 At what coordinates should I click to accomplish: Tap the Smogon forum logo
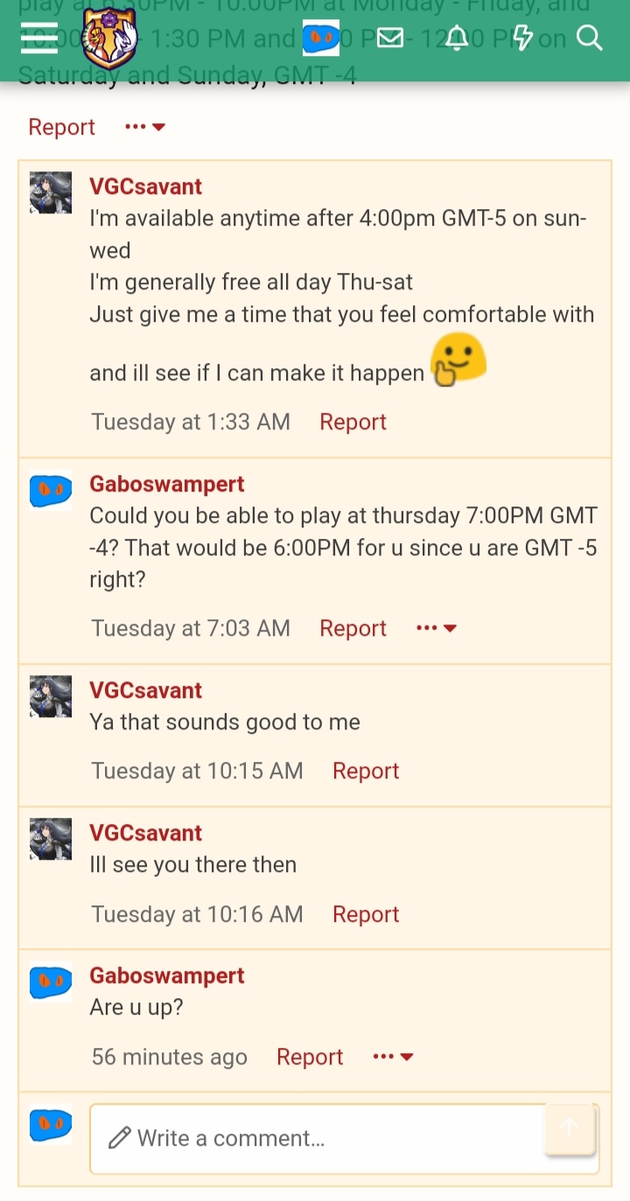tap(109, 38)
